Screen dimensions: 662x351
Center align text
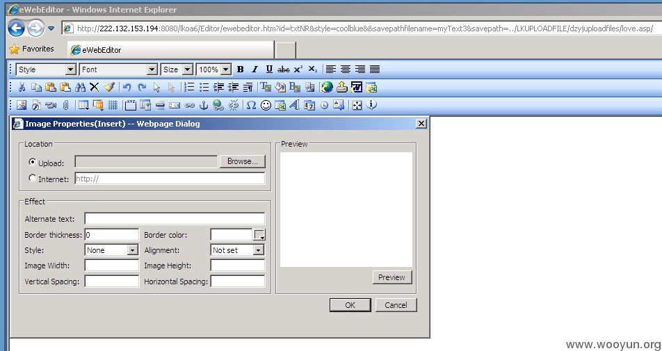click(x=346, y=70)
